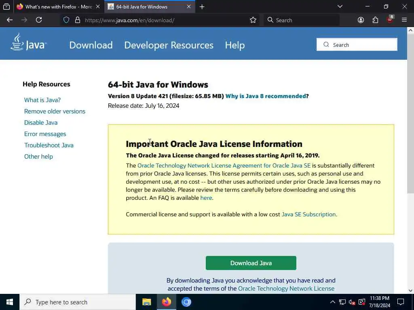This screenshot has height=310, width=414.
Task: Click the network tray icon
Action: click(342, 302)
